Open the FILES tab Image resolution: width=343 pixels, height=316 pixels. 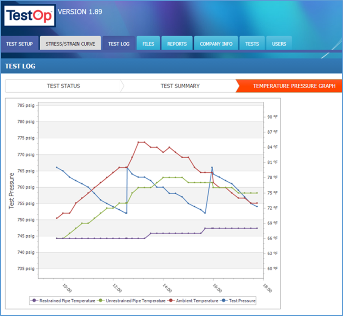148,43
